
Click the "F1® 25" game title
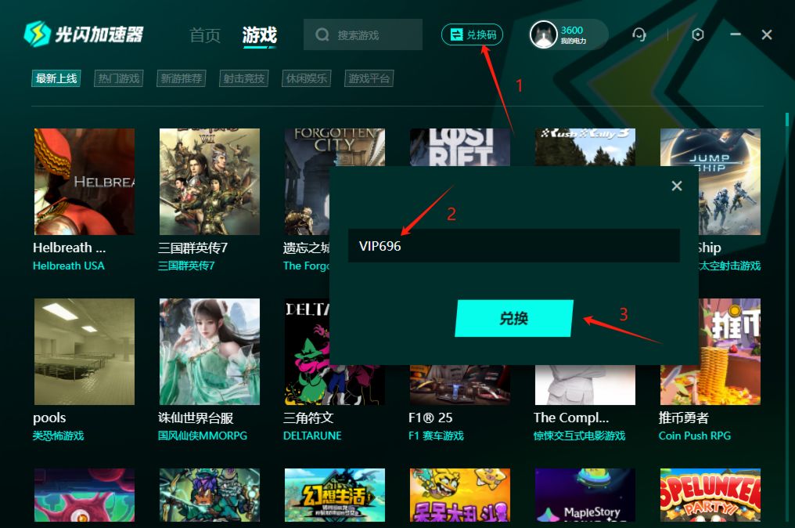(x=430, y=418)
